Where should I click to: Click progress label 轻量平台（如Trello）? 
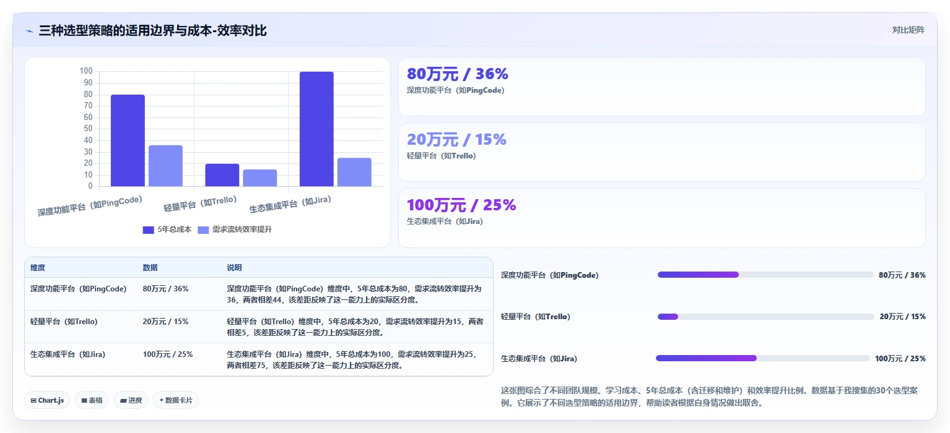535,317
